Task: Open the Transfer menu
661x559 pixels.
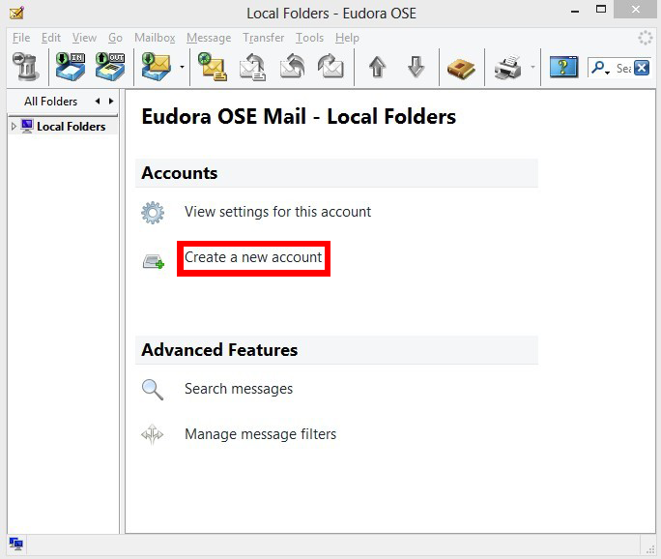Action: click(264, 38)
